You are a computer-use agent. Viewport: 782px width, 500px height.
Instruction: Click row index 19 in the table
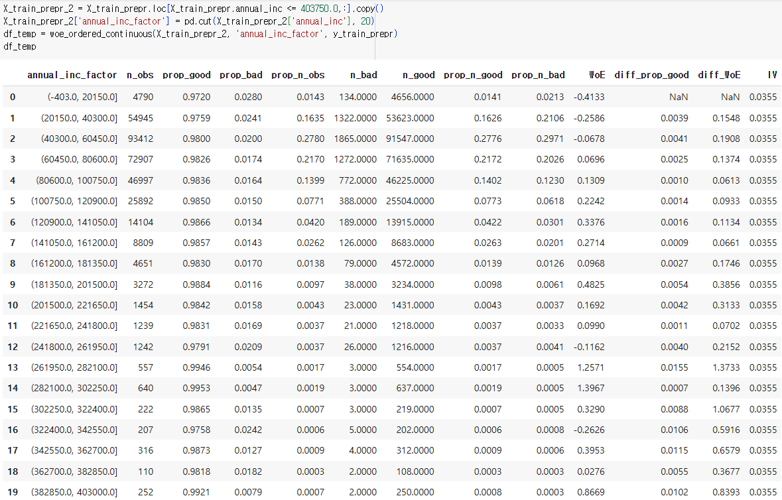13,492
